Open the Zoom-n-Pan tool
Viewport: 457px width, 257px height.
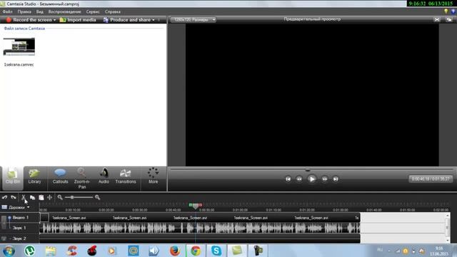coord(82,178)
